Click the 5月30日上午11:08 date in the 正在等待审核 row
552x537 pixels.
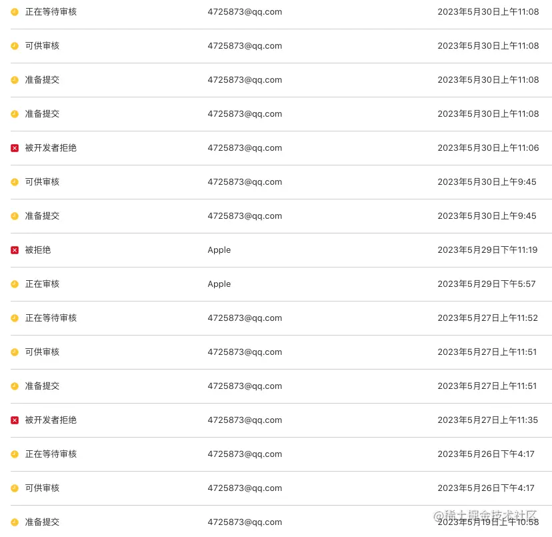pyautogui.click(x=488, y=12)
